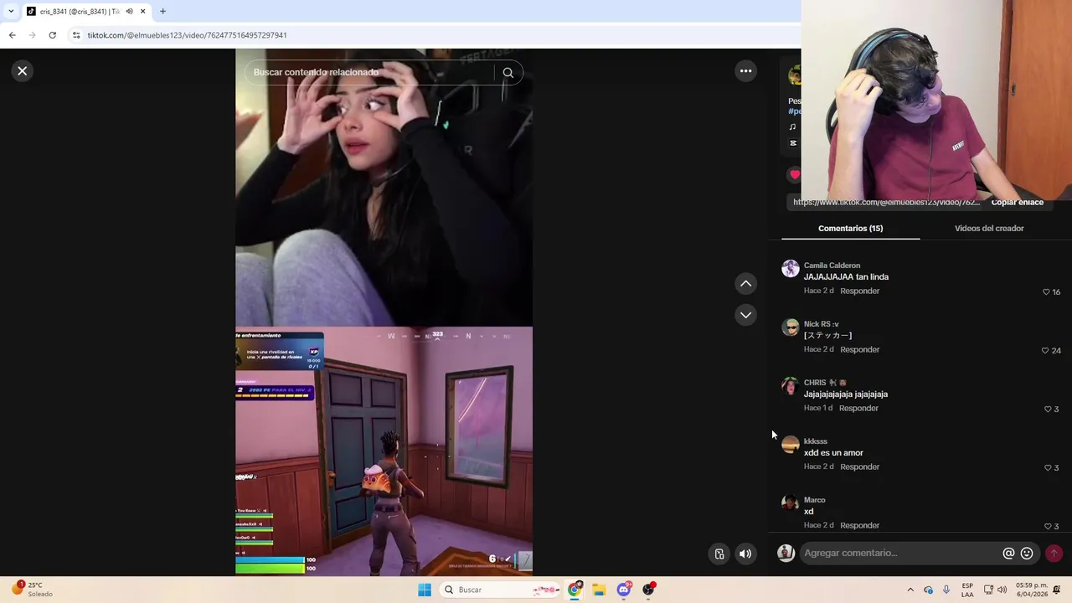
Task: Like the video with red heart button
Action: (x=794, y=175)
